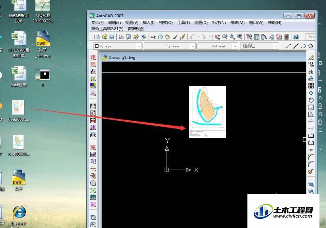This screenshot has height=228, width=326.
Task: Select the Fillet modify tool
Action: pyautogui.click(x=311, y=164)
